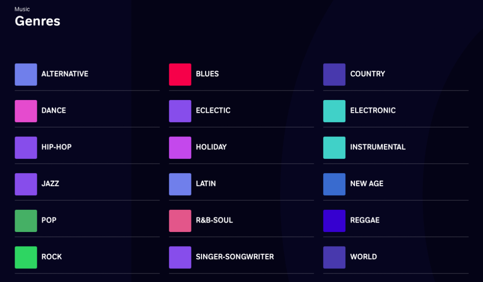
Task: Open the Dance genre
Action: [x=87, y=111]
